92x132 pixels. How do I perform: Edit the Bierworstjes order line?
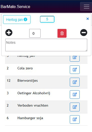pyautogui.click(x=75, y=82)
